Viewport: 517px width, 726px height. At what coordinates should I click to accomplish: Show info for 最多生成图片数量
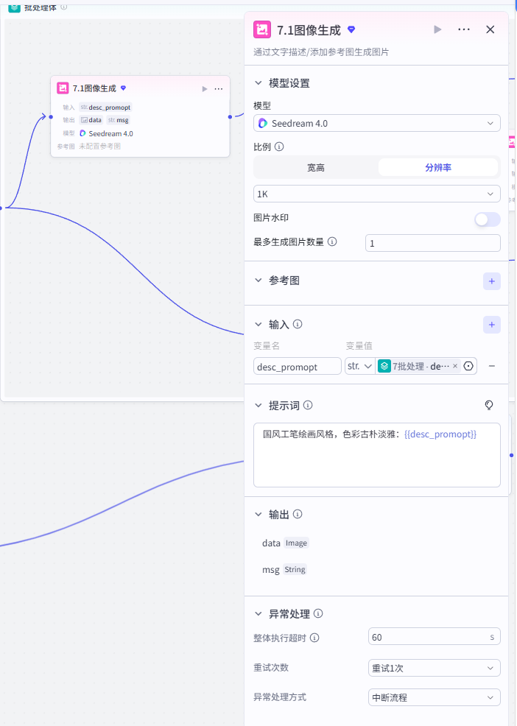(332, 242)
